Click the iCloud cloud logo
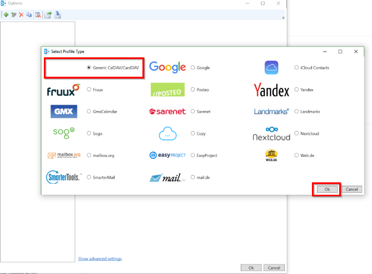 [x=272, y=68]
